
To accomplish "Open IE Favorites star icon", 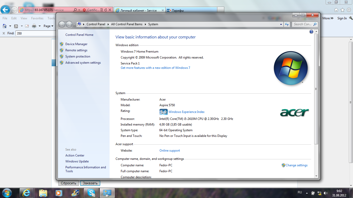I will (x=342, y=10).
